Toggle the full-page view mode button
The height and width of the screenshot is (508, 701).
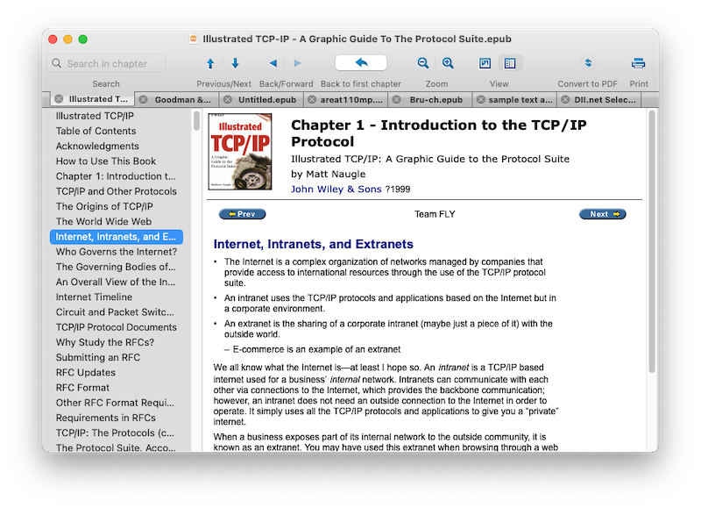485,63
